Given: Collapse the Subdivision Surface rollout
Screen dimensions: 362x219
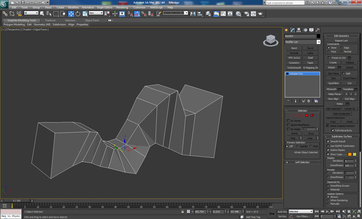Looking at the screenshot, I should (342, 137).
